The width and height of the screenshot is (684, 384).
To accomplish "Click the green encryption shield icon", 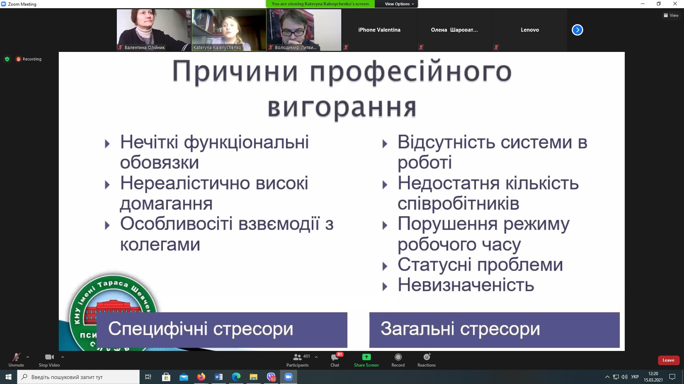I will [x=7, y=59].
